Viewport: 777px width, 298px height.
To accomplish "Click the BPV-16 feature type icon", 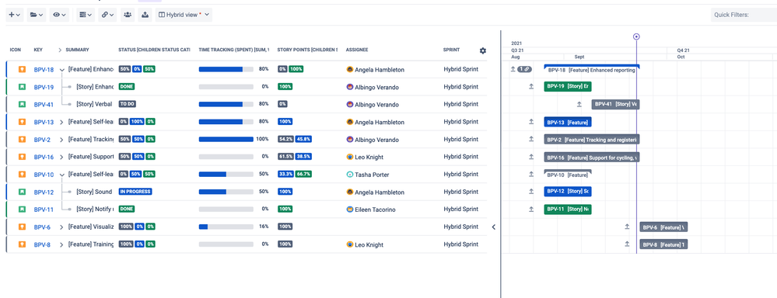I will click(x=22, y=157).
